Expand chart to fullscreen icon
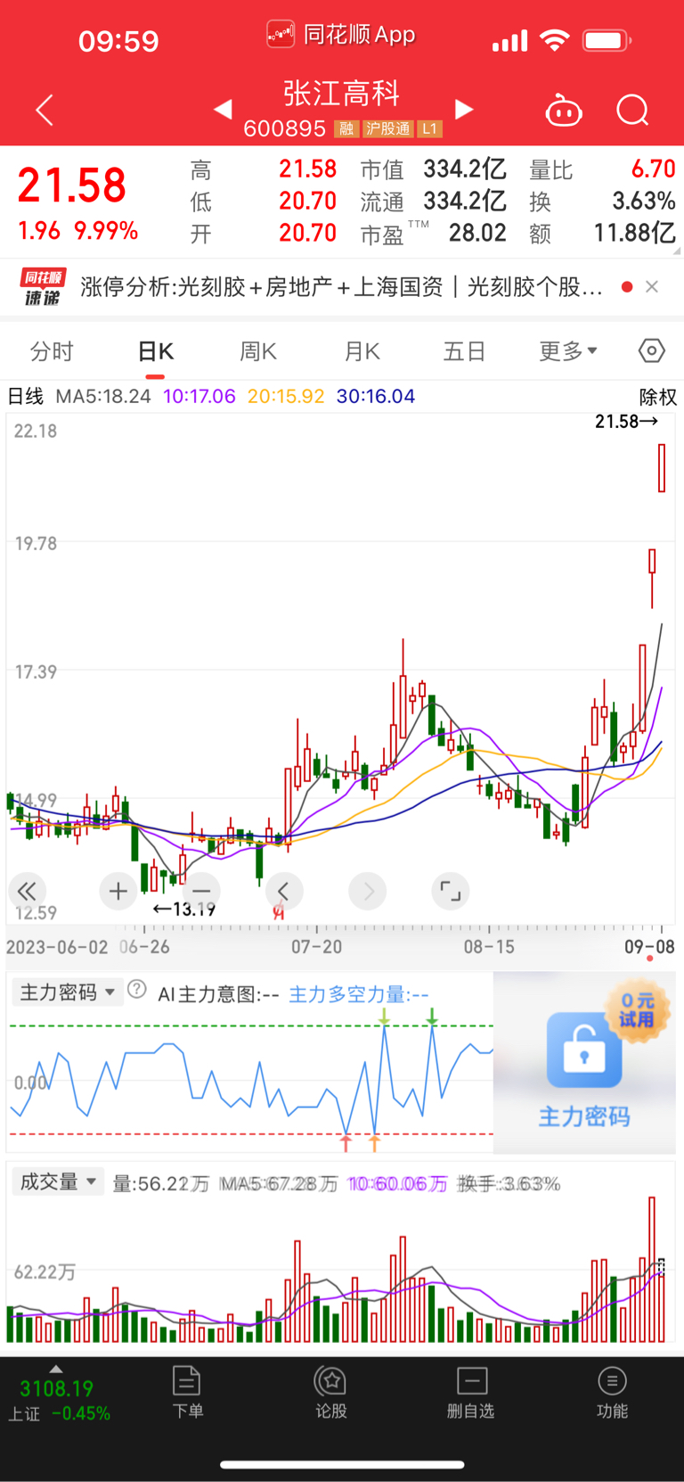684x1482 pixels. tap(451, 891)
